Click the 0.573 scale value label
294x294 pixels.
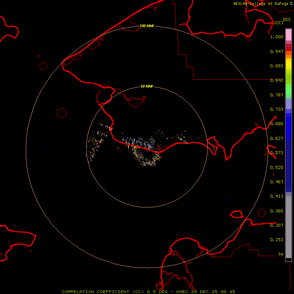click(x=277, y=153)
